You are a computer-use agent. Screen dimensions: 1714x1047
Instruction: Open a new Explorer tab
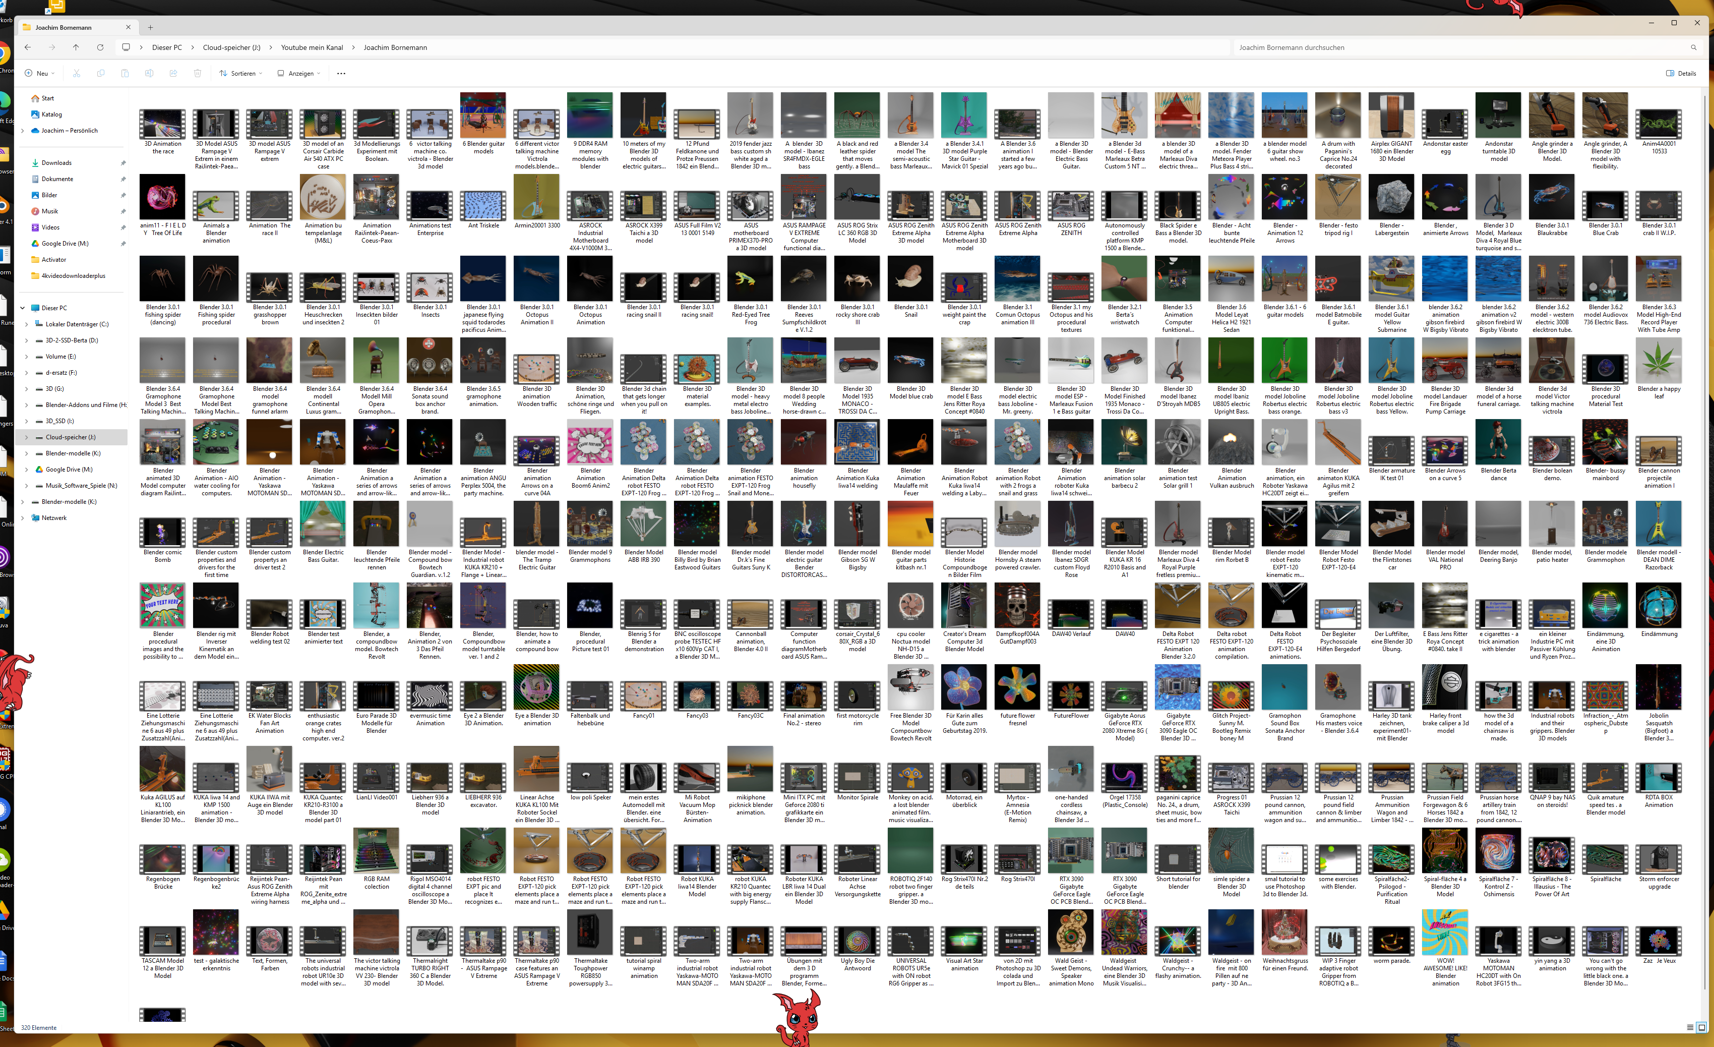pos(150,28)
